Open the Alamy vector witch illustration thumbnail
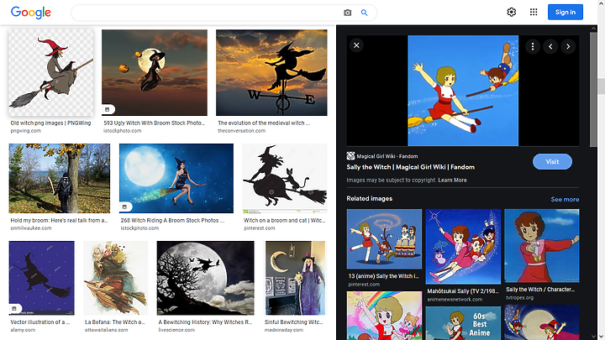Viewport: 605px width, 340px height. pos(42,278)
